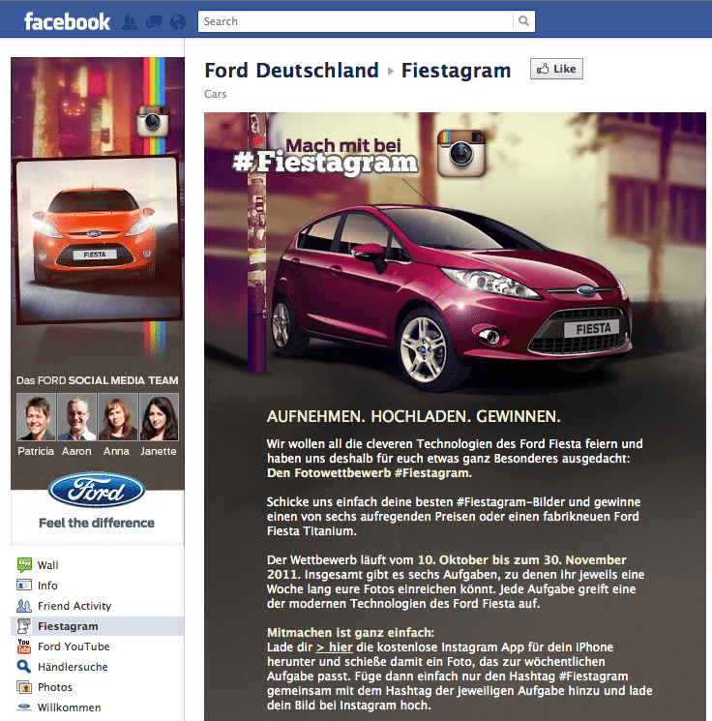Click the Wall speech bubble icon
This screenshot has height=721, width=712.
(24, 564)
